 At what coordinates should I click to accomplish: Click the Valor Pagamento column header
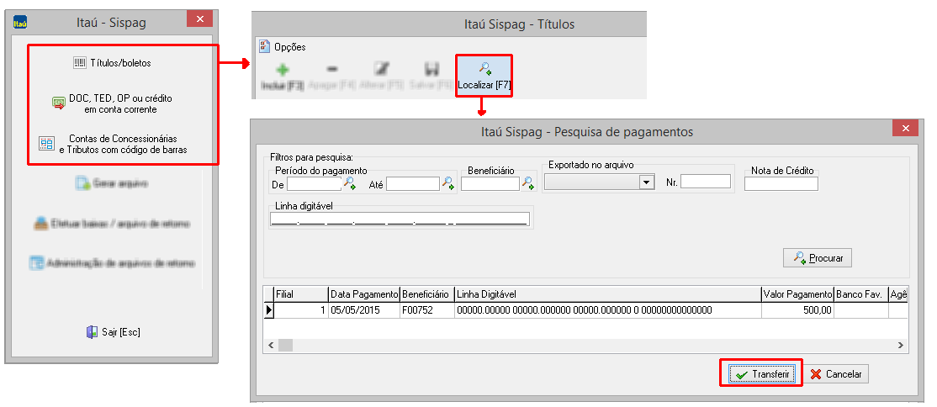coord(797,294)
